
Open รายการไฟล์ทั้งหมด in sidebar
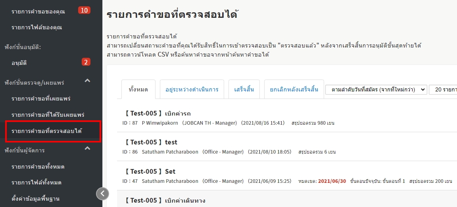[x=36, y=182]
